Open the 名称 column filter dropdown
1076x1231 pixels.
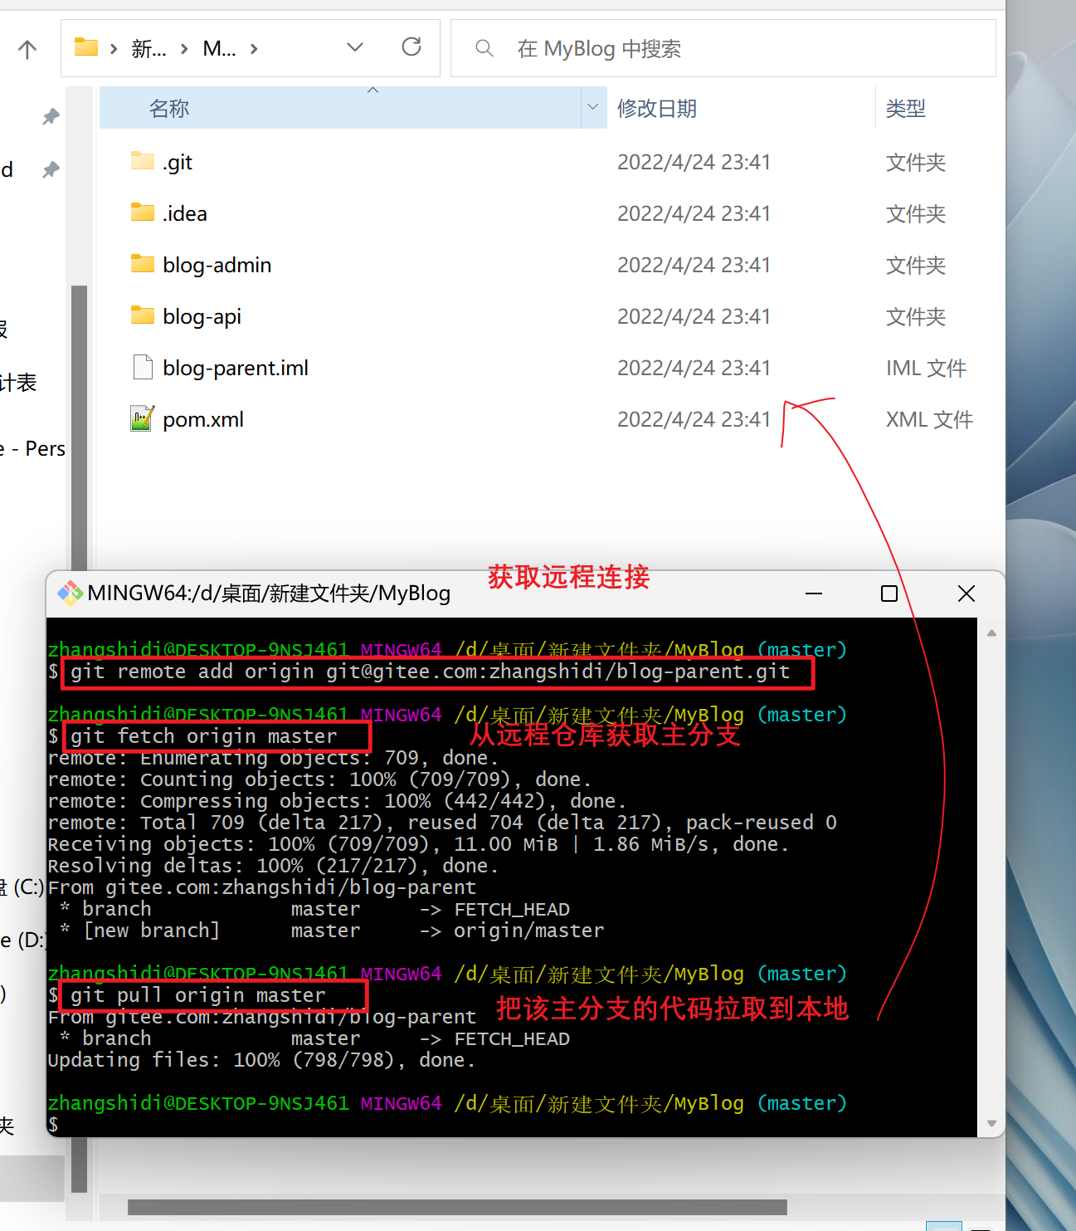click(x=593, y=107)
